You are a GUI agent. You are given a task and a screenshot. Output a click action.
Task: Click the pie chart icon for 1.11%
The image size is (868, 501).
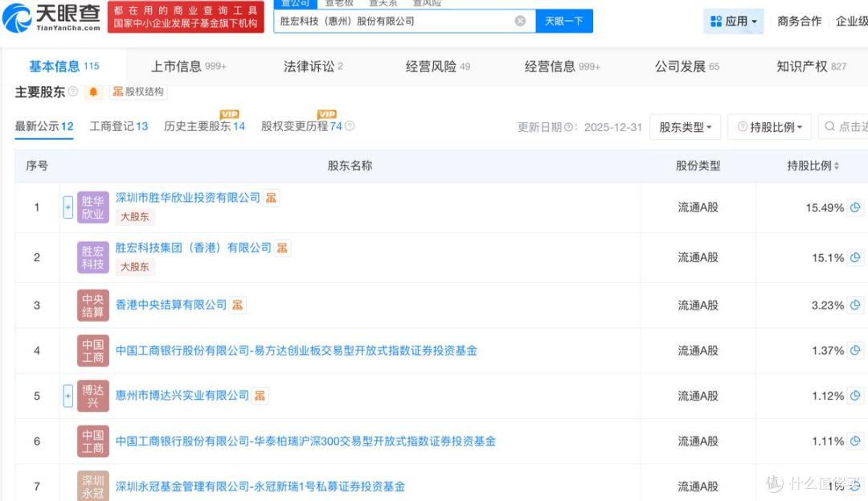tap(855, 441)
